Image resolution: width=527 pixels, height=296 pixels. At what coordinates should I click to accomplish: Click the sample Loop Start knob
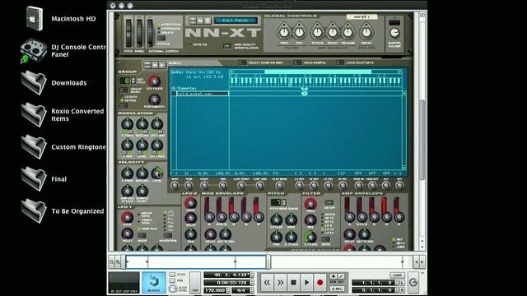241,185
